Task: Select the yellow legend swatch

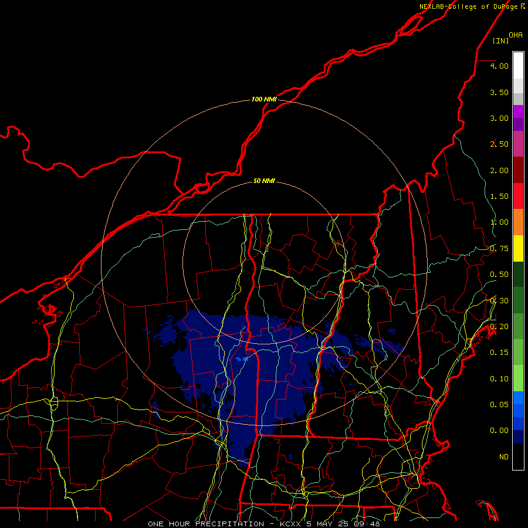Action: point(518,248)
